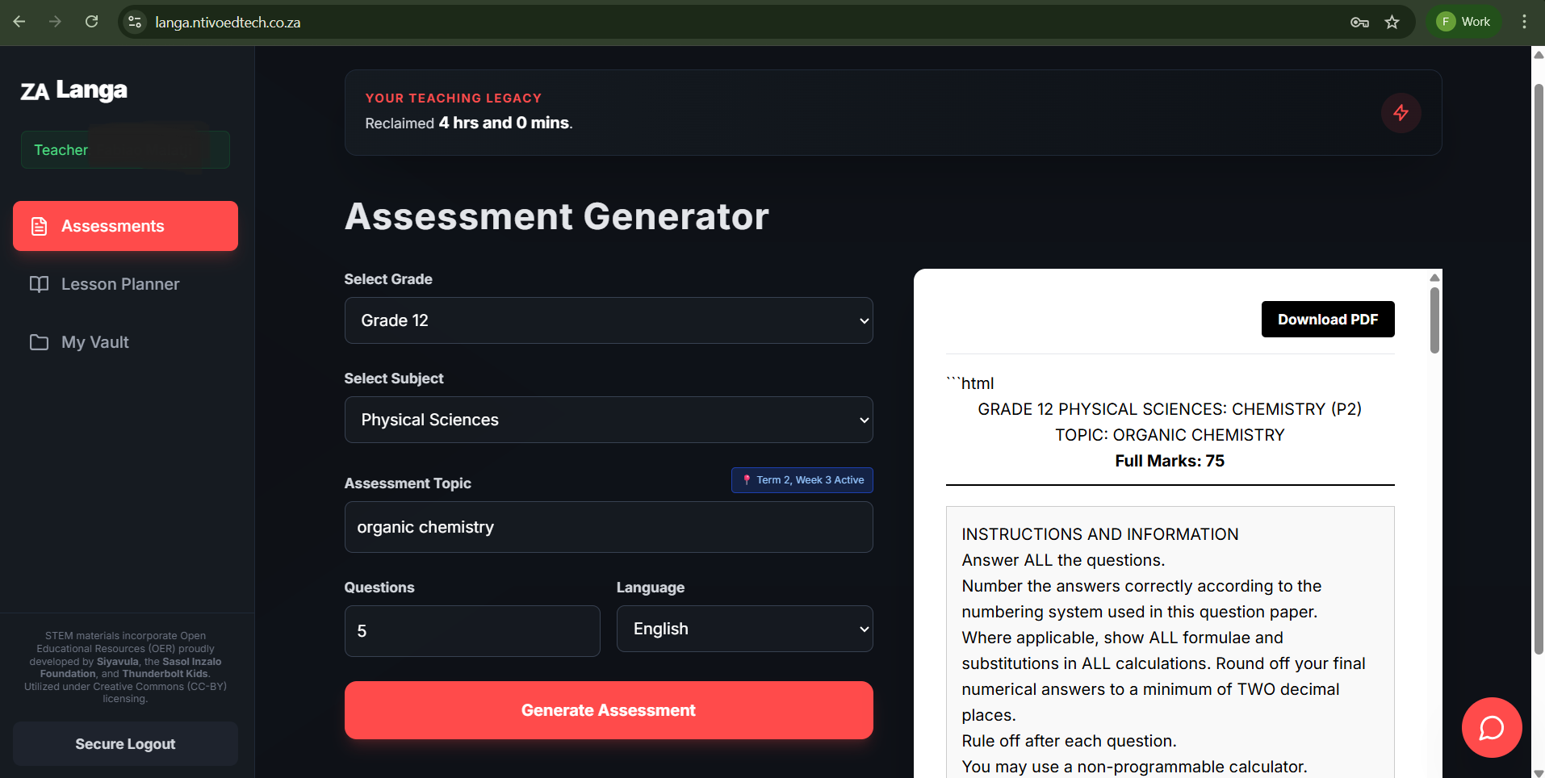Bookmark this page with the star icon

coord(1392,22)
